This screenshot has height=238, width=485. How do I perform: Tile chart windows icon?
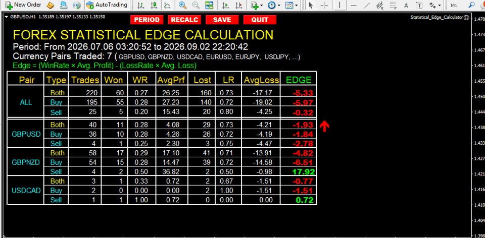(209, 5)
